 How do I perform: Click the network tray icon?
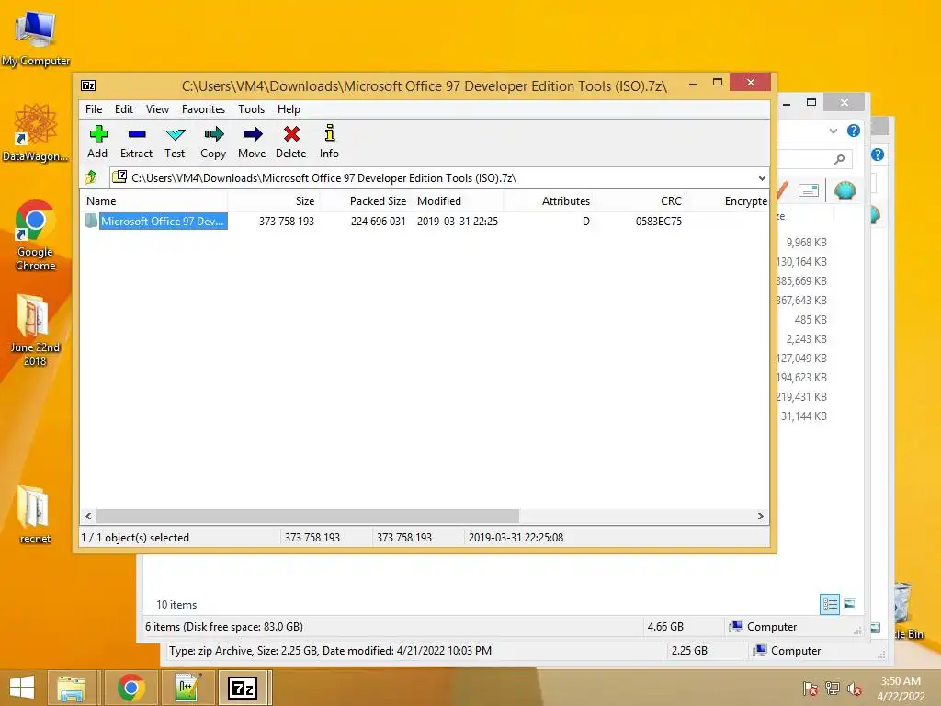833,689
